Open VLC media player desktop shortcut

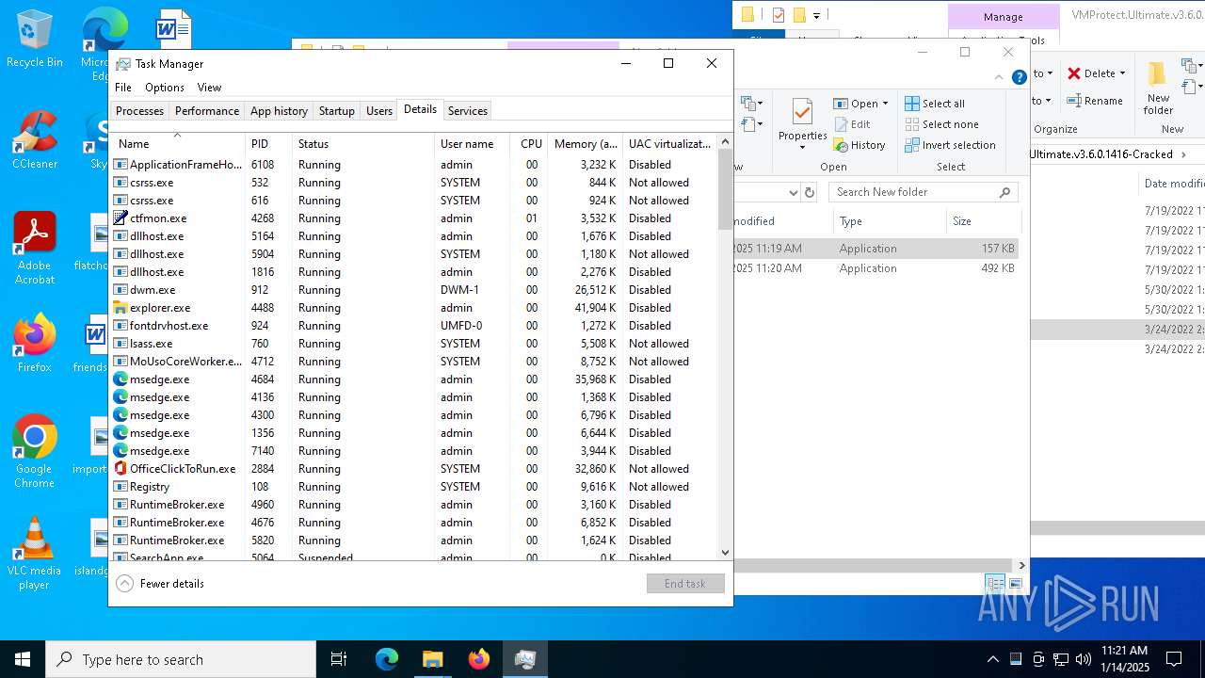(34, 554)
